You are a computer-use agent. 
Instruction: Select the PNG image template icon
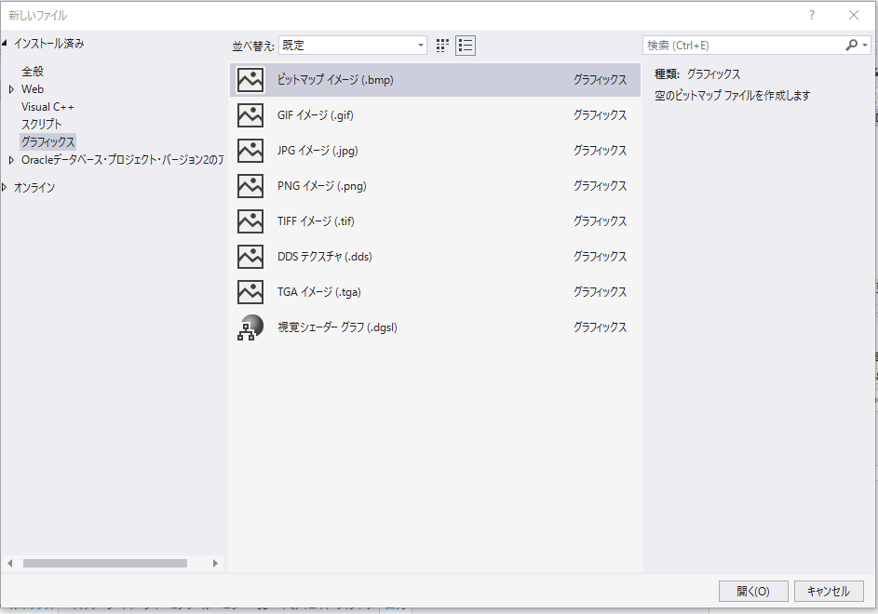pos(250,186)
